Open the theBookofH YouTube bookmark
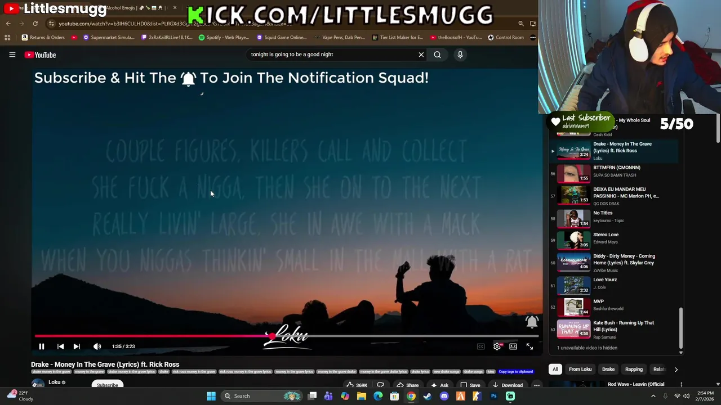721x405 pixels. click(x=456, y=38)
